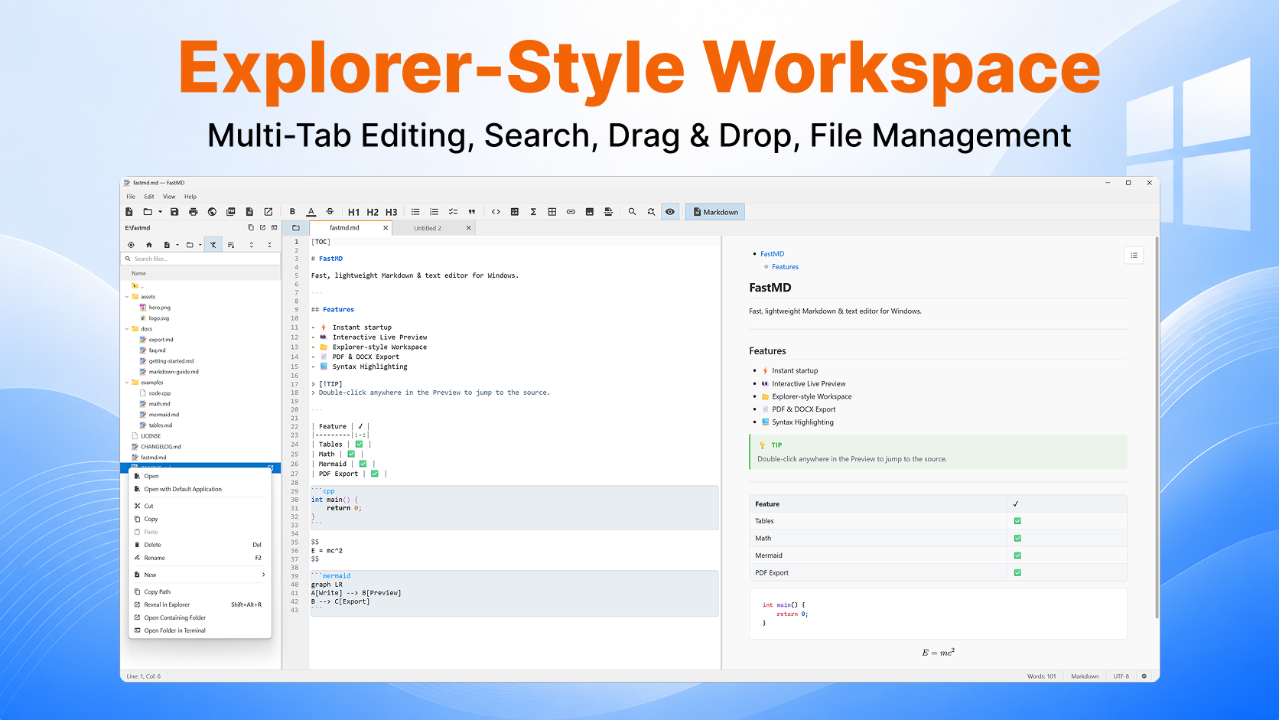Insert inline code with the angle-brackets icon

tap(496, 212)
